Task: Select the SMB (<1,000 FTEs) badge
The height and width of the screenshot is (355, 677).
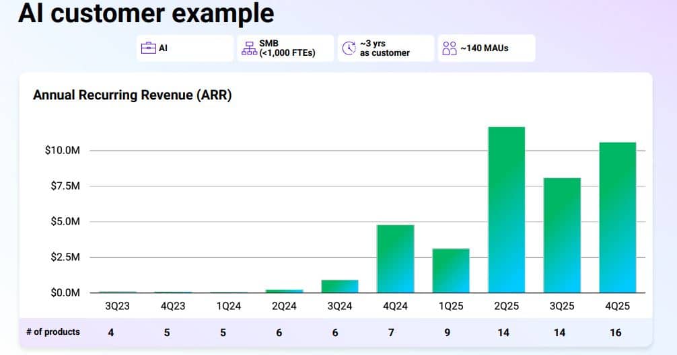Action: (x=285, y=48)
